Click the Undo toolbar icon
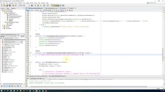The image size is (165, 92). coord(13,5)
